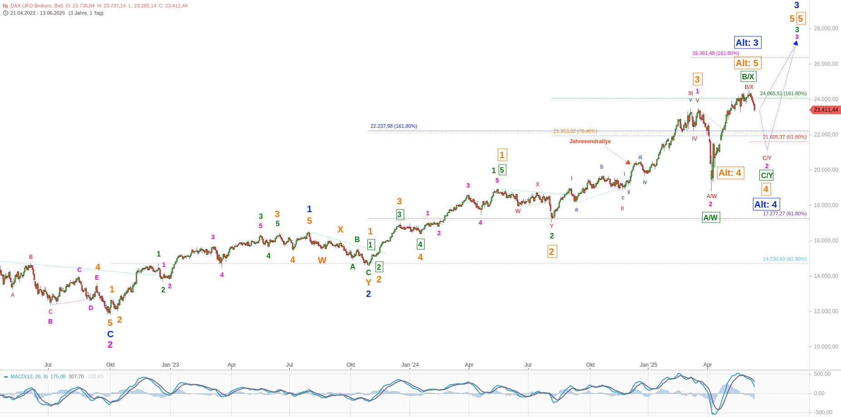Select the red 'C/Y' wave label

[x=767, y=158]
